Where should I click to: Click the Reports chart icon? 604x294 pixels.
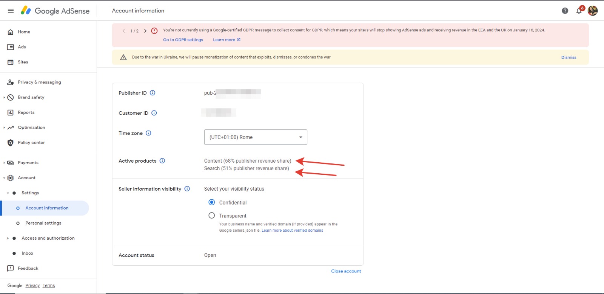pyautogui.click(x=11, y=112)
